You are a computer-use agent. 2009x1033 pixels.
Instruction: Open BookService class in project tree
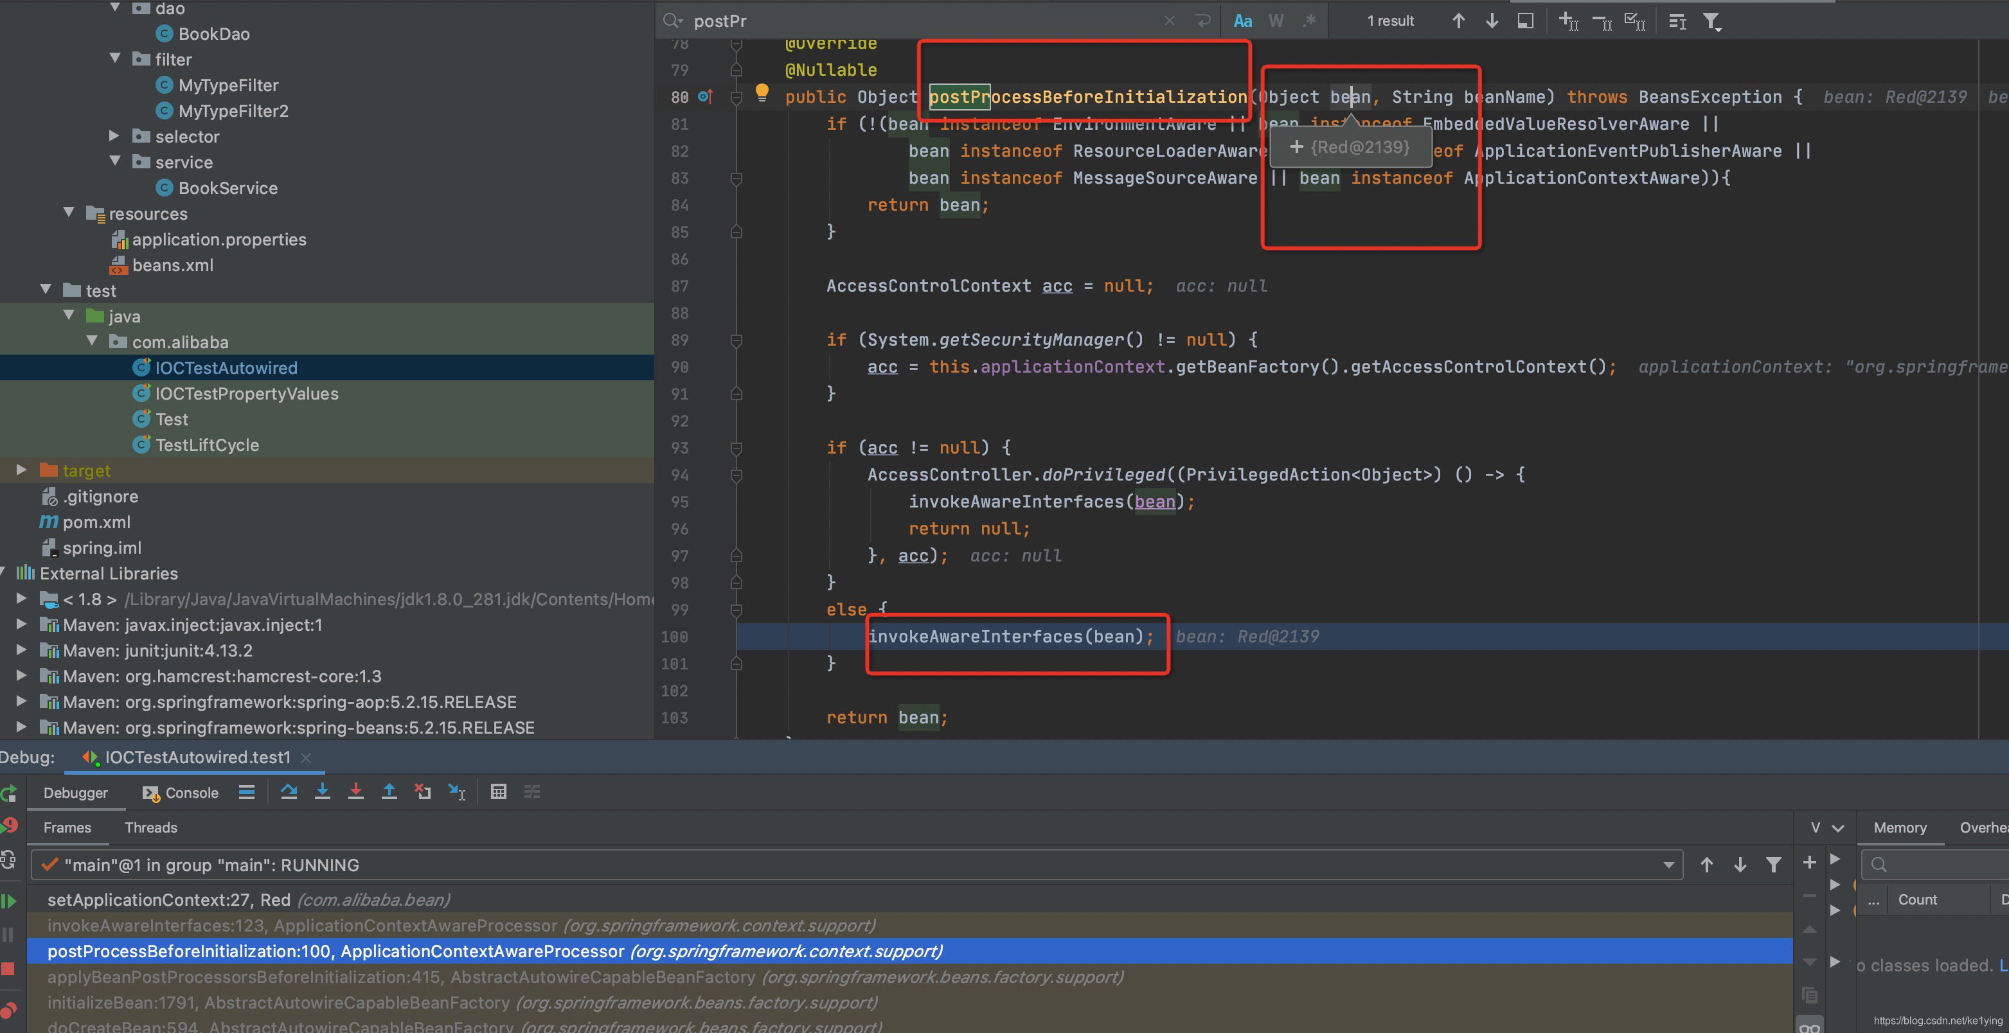(x=227, y=188)
